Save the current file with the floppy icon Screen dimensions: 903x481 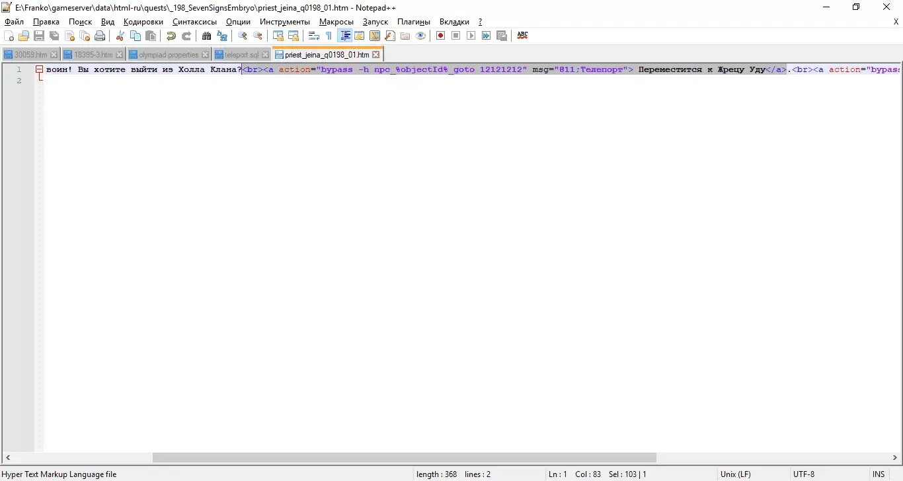pos(39,36)
